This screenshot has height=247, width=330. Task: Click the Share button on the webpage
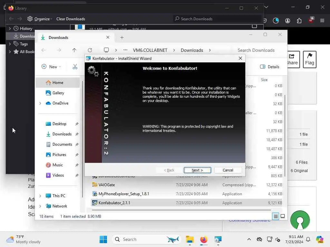pos(293,59)
